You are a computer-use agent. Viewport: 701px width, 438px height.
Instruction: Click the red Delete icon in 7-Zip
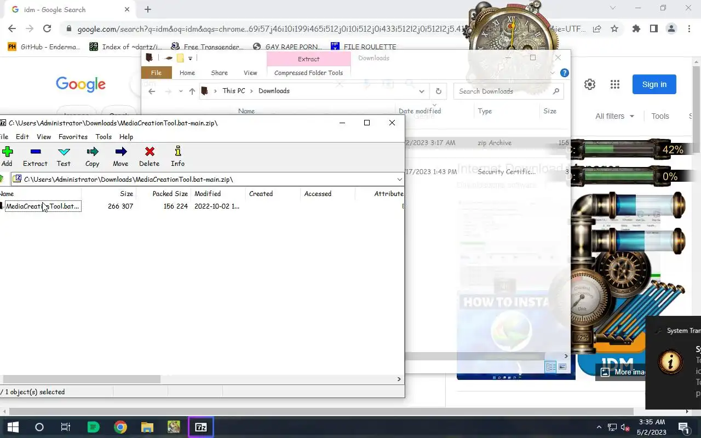(x=149, y=156)
